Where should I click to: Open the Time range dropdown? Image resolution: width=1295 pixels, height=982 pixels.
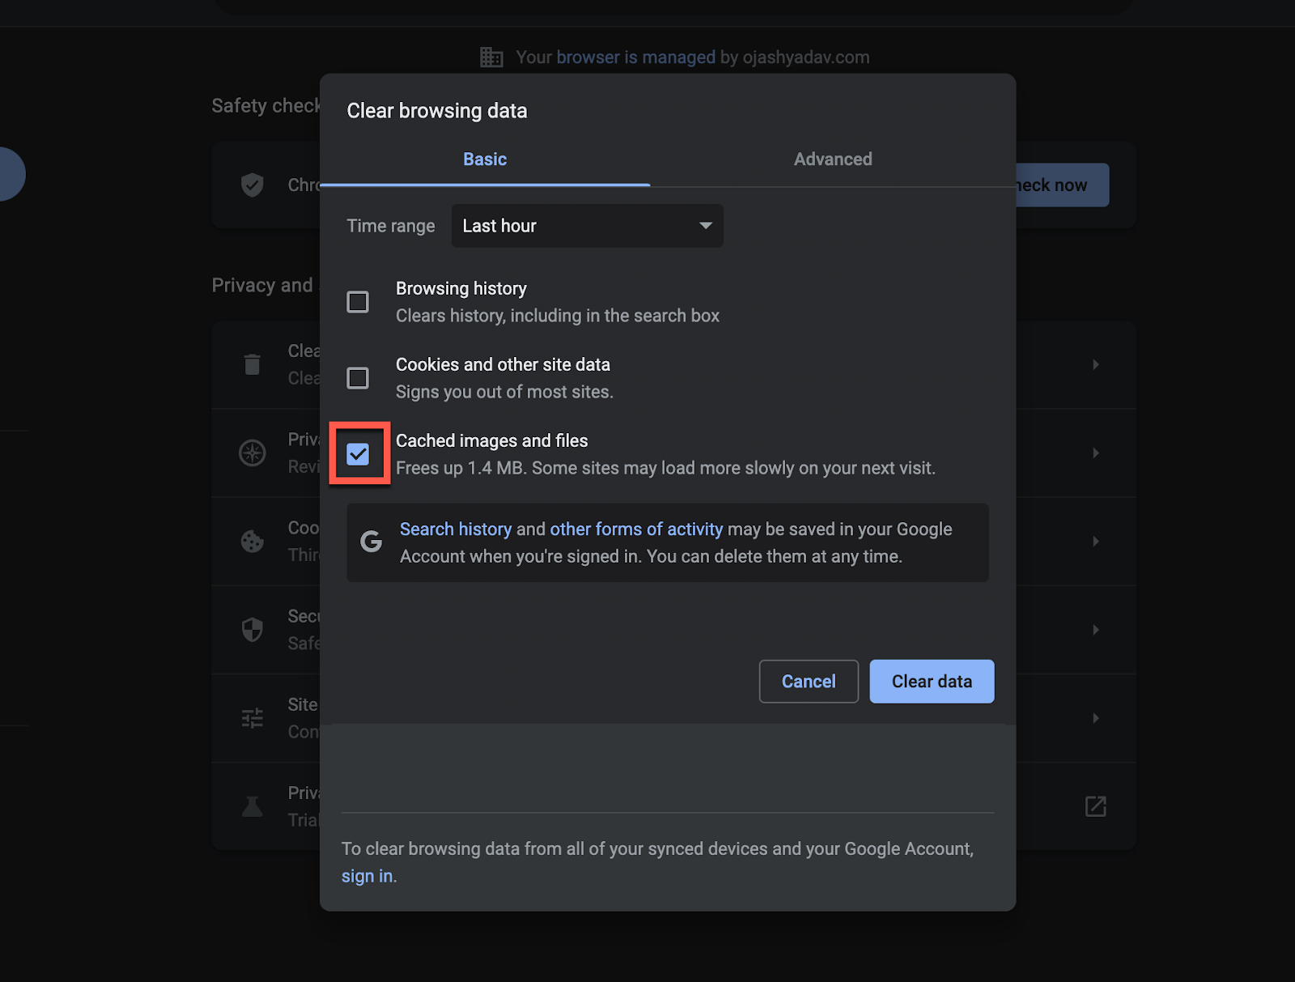coord(588,226)
